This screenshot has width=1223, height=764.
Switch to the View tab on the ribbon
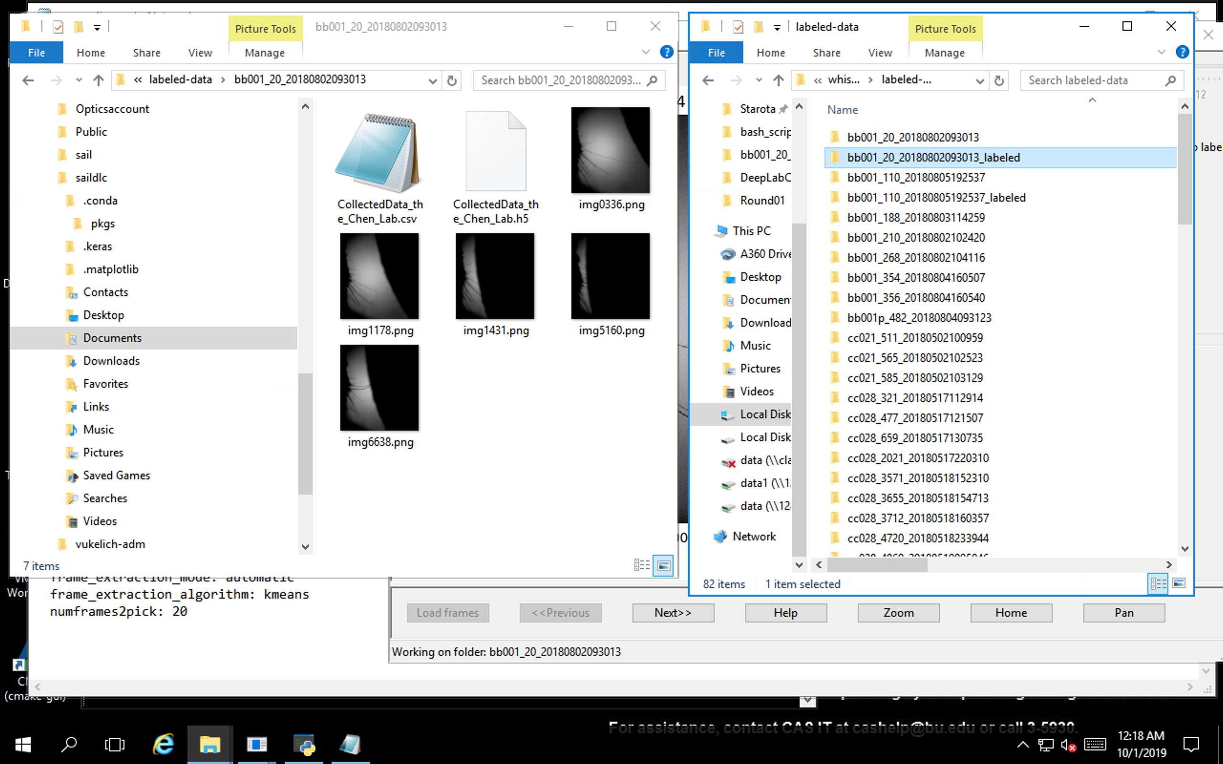[200, 52]
